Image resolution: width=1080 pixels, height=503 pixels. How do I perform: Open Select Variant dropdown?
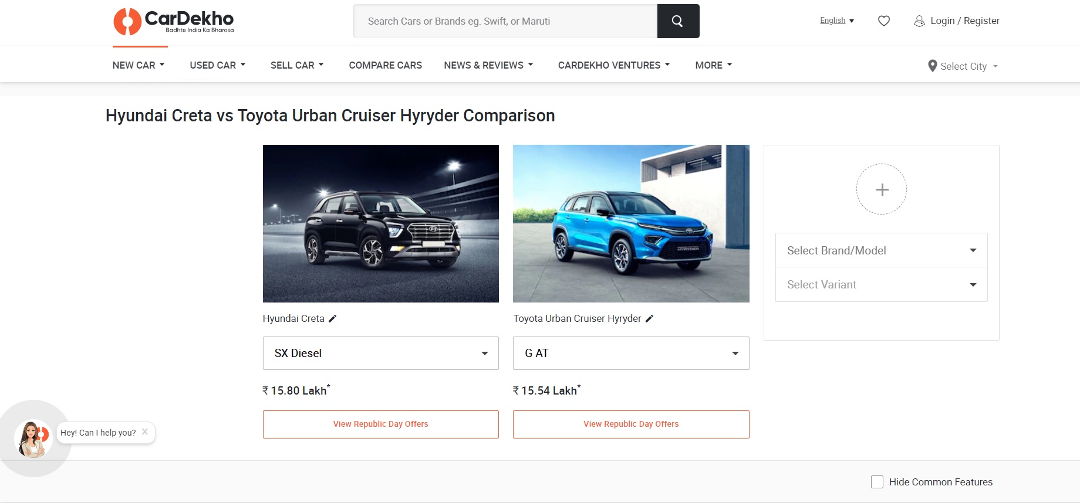pyautogui.click(x=882, y=284)
